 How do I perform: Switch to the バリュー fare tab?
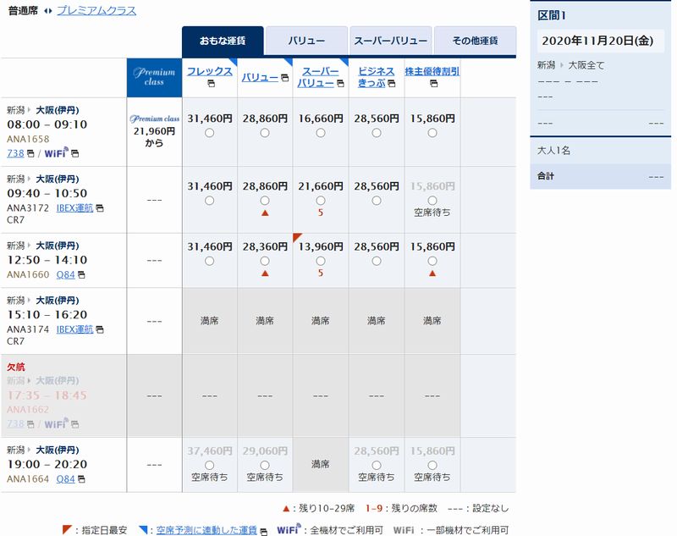[x=306, y=41]
